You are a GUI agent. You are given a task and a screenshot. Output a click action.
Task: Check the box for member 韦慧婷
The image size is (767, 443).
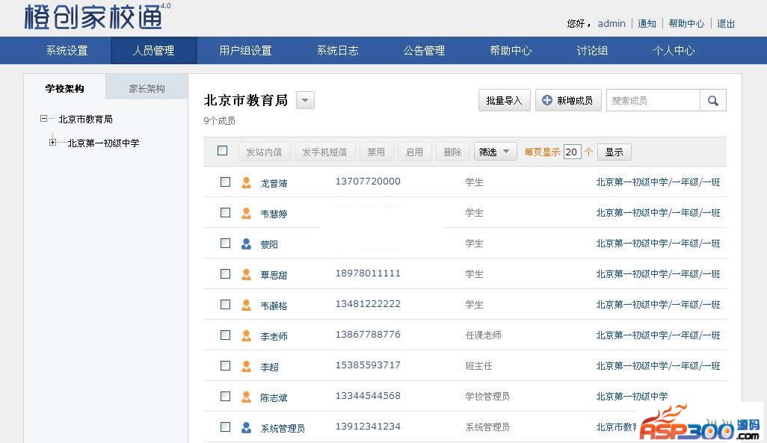[x=225, y=213]
